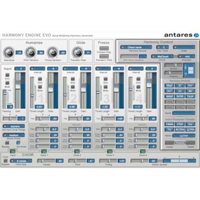Toggle green Choir enable for Voice 4
This screenshot has width=200, height=200.
click(x=143, y=151)
